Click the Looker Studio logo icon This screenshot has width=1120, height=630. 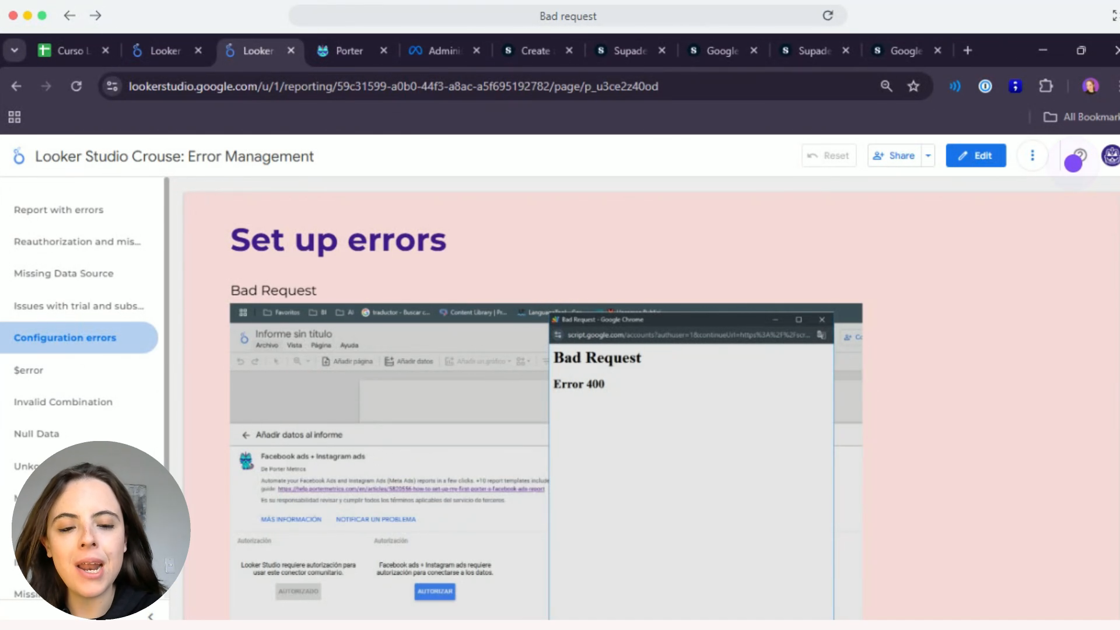(x=19, y=156)
